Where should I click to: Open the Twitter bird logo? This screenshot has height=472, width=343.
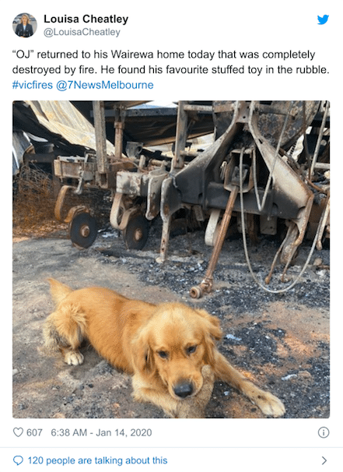pyautogui.click(x=323, y=20)
